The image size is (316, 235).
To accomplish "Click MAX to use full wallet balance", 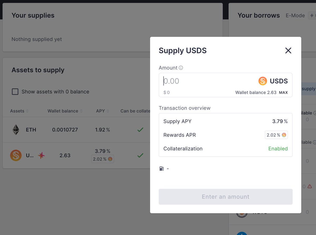I will pyautogui.click(x=283, y=93).
